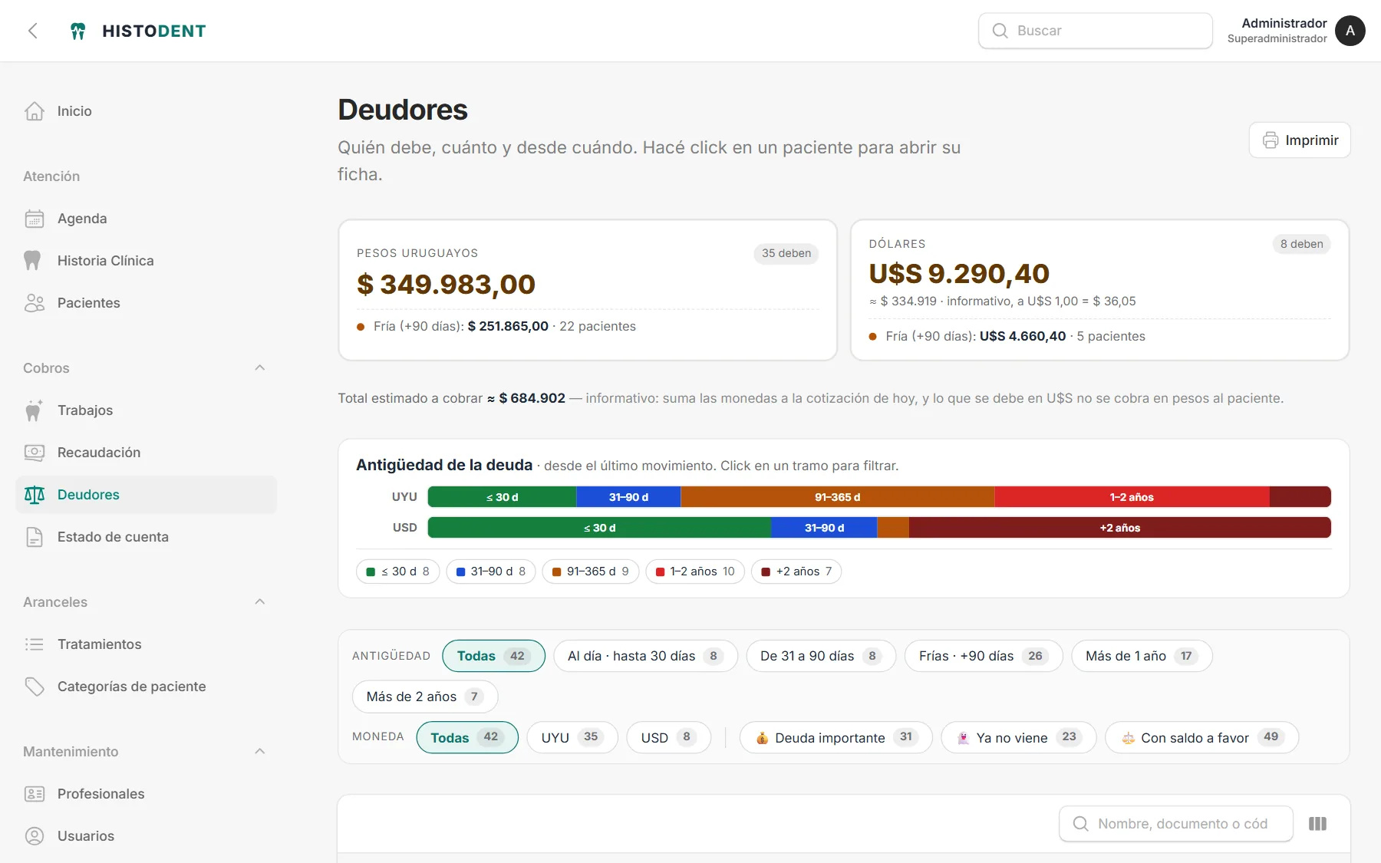Select the De 31 a 90 días filter

[821, 656]
